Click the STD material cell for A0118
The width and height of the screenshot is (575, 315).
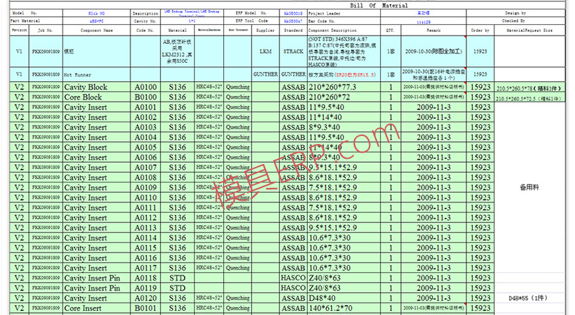pos(177,278)
